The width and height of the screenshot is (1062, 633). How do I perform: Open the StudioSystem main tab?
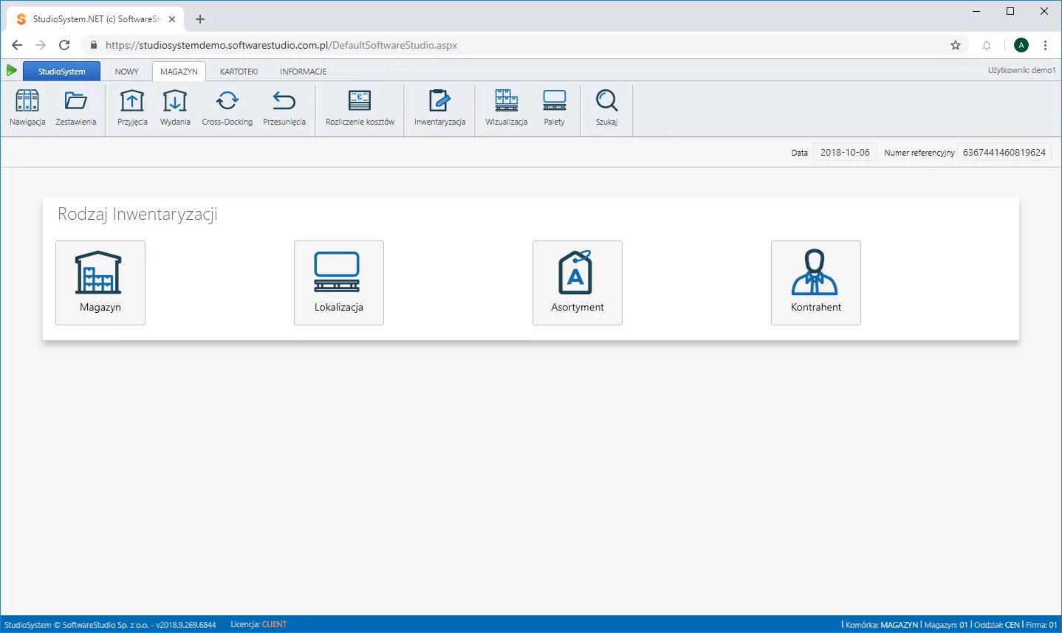62,72
